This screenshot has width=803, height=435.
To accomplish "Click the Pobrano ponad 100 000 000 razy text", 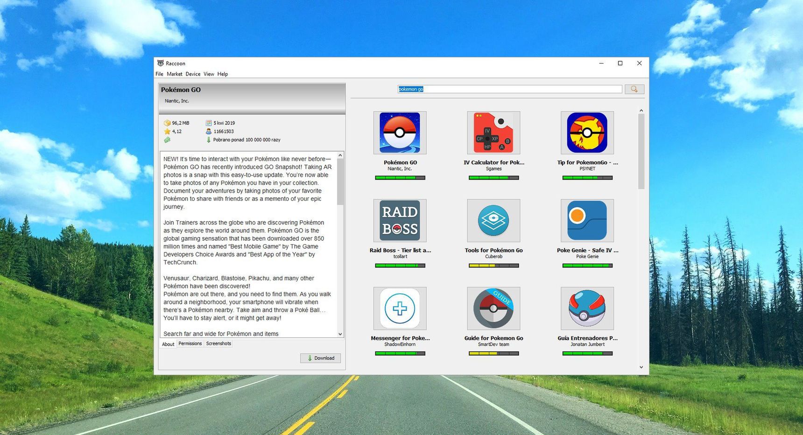I will (x=247, y=140).
